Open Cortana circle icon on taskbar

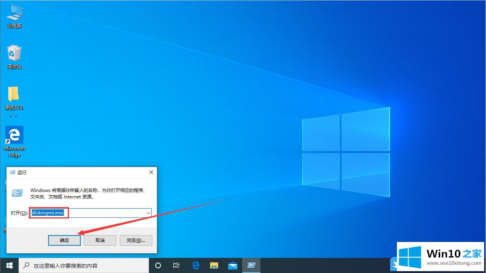tap(158, 265)
